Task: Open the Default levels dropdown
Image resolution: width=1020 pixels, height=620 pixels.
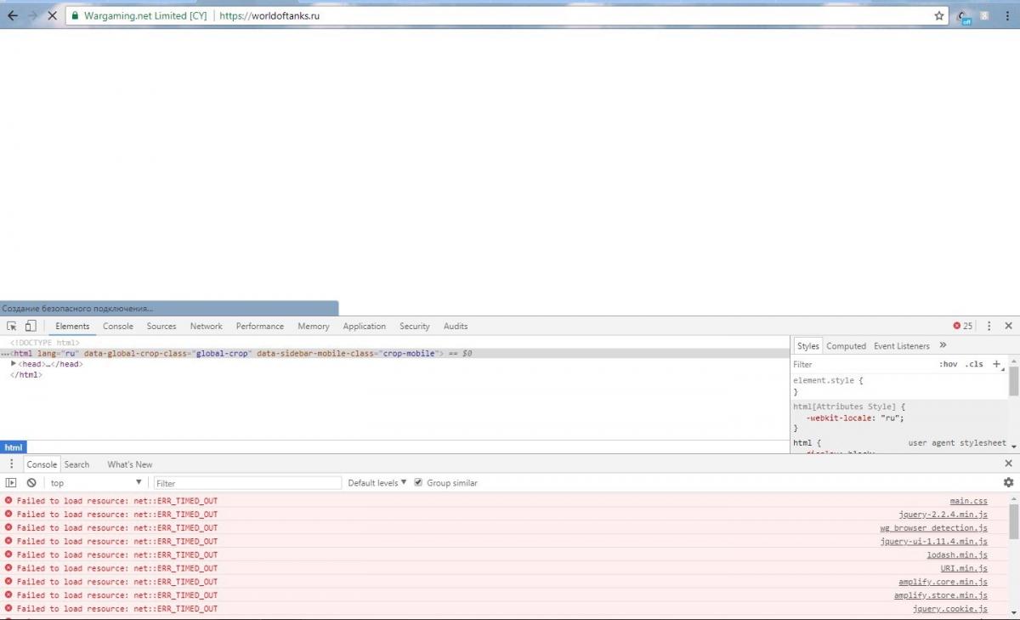Action: click(x=377, y=482)
